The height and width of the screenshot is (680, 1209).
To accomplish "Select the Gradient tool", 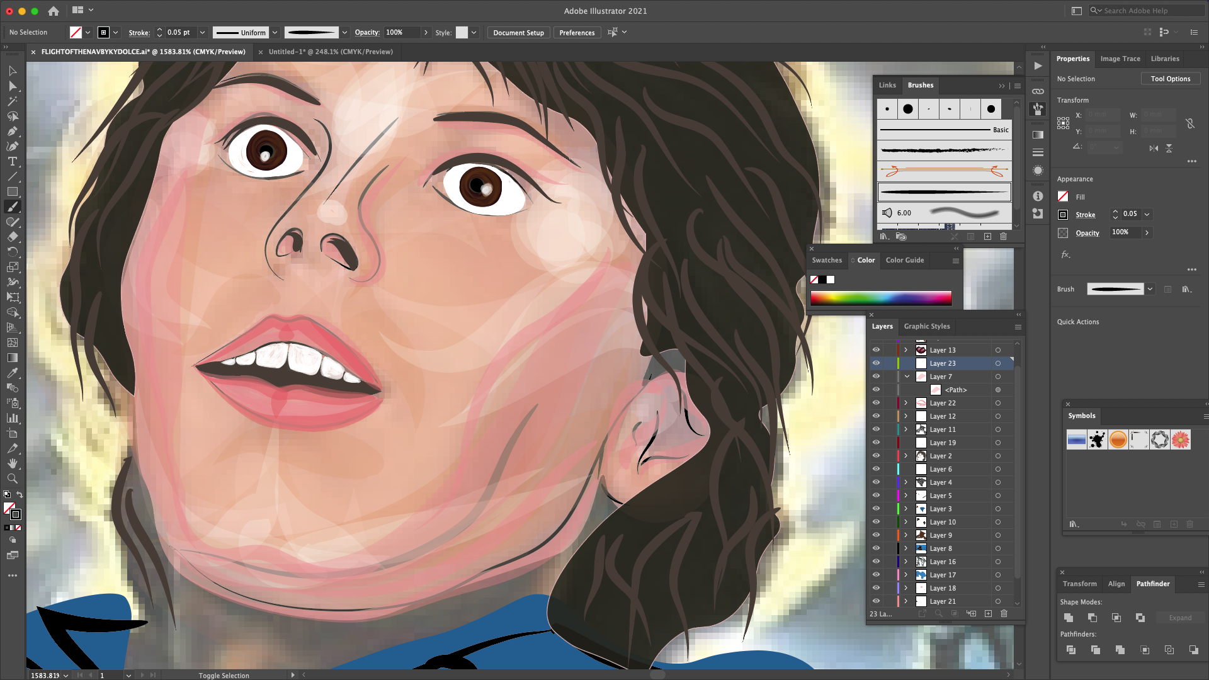I will (x=12, y=358).
